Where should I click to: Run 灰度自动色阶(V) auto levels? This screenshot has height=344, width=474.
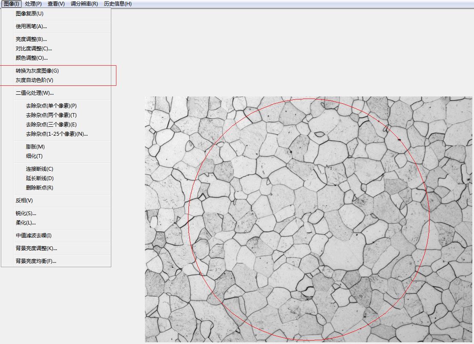34,80
